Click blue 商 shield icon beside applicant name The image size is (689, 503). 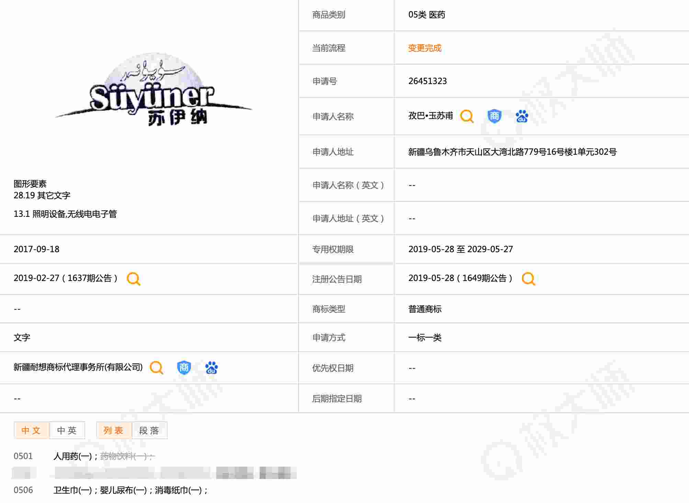click(494, 116)
